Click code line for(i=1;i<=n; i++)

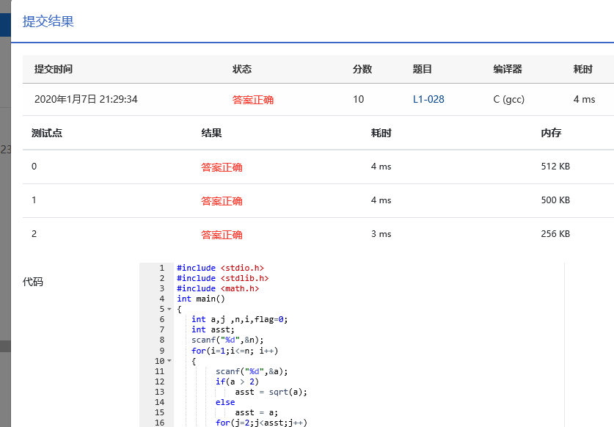tap(235, 351)
